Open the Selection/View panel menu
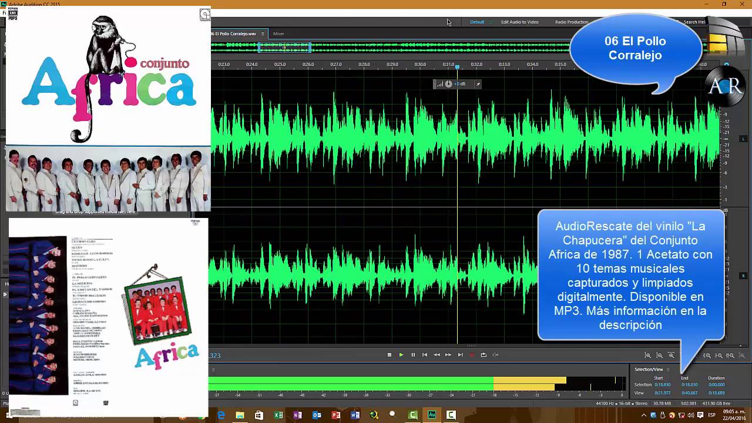The image size is (752, 423). [x=668, y=370]
